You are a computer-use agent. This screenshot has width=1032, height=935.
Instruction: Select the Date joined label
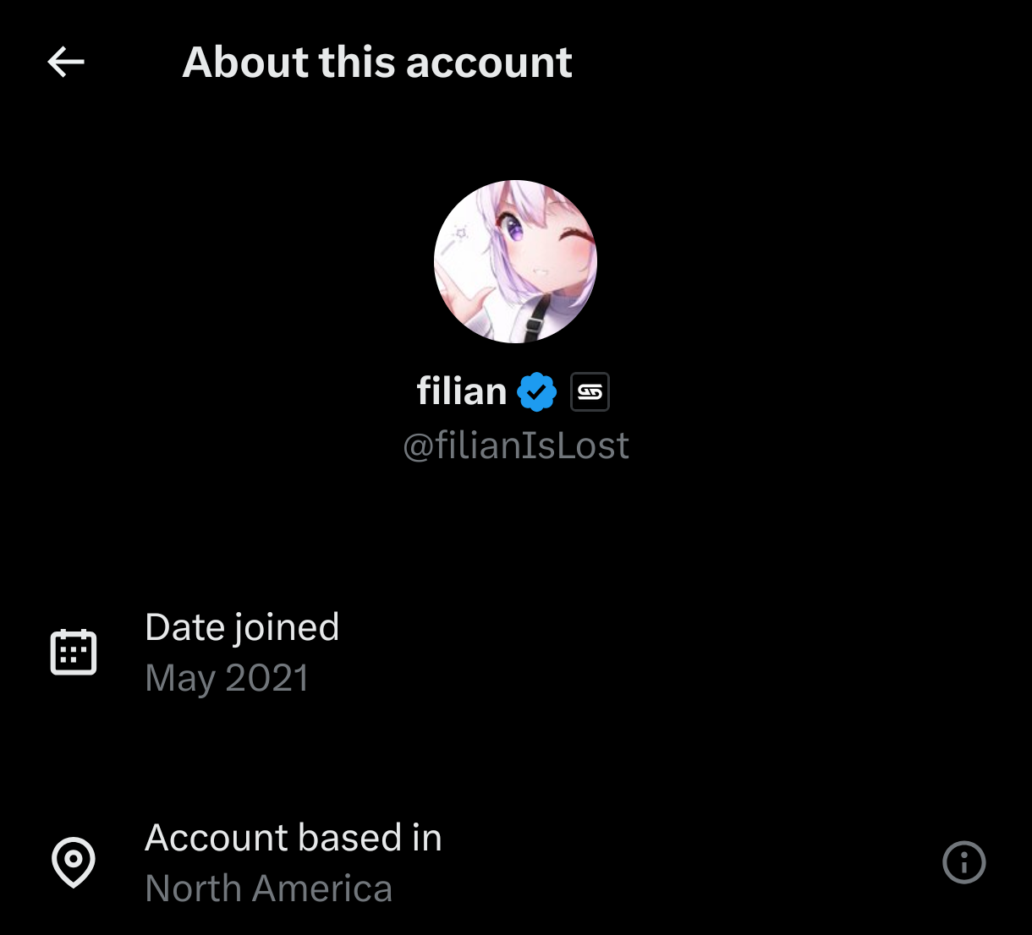pos(242,627)
